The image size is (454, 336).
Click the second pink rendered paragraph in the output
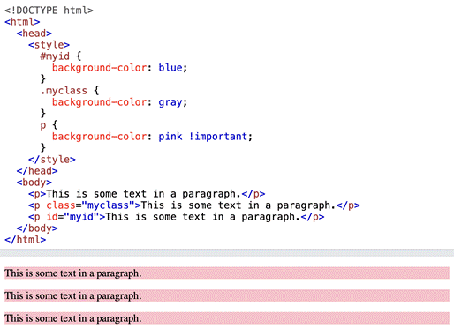(227, 295)
